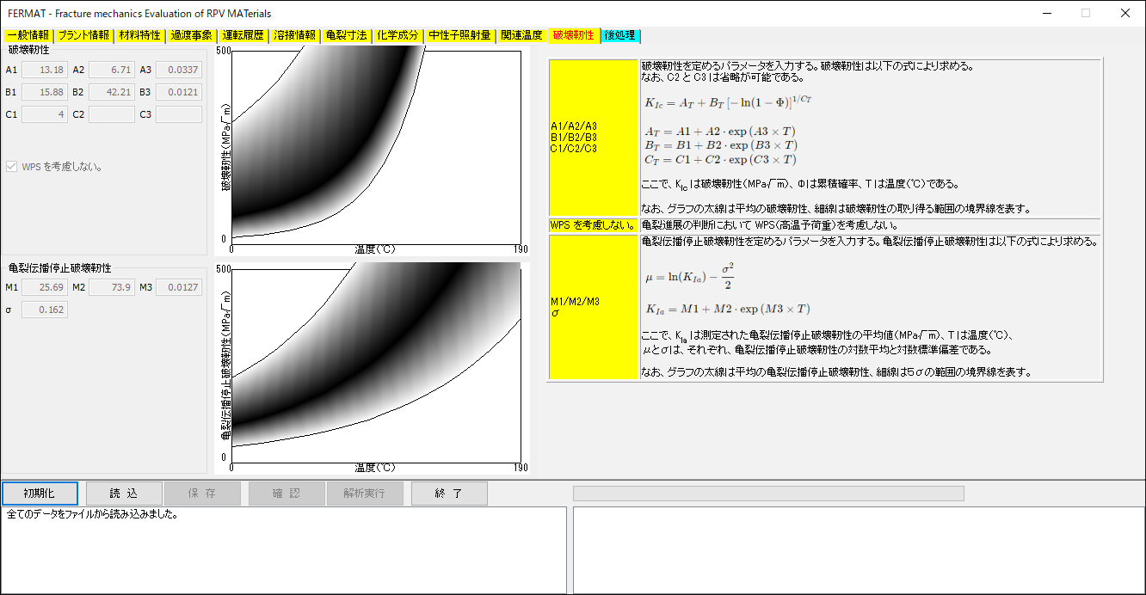1146x595 pixels.
Task: Open the 後処理 tab
Action: click(620, 36)
